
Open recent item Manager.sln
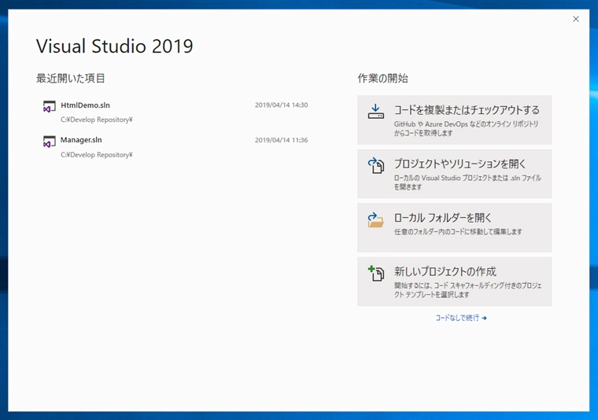(x=175, y=147)
